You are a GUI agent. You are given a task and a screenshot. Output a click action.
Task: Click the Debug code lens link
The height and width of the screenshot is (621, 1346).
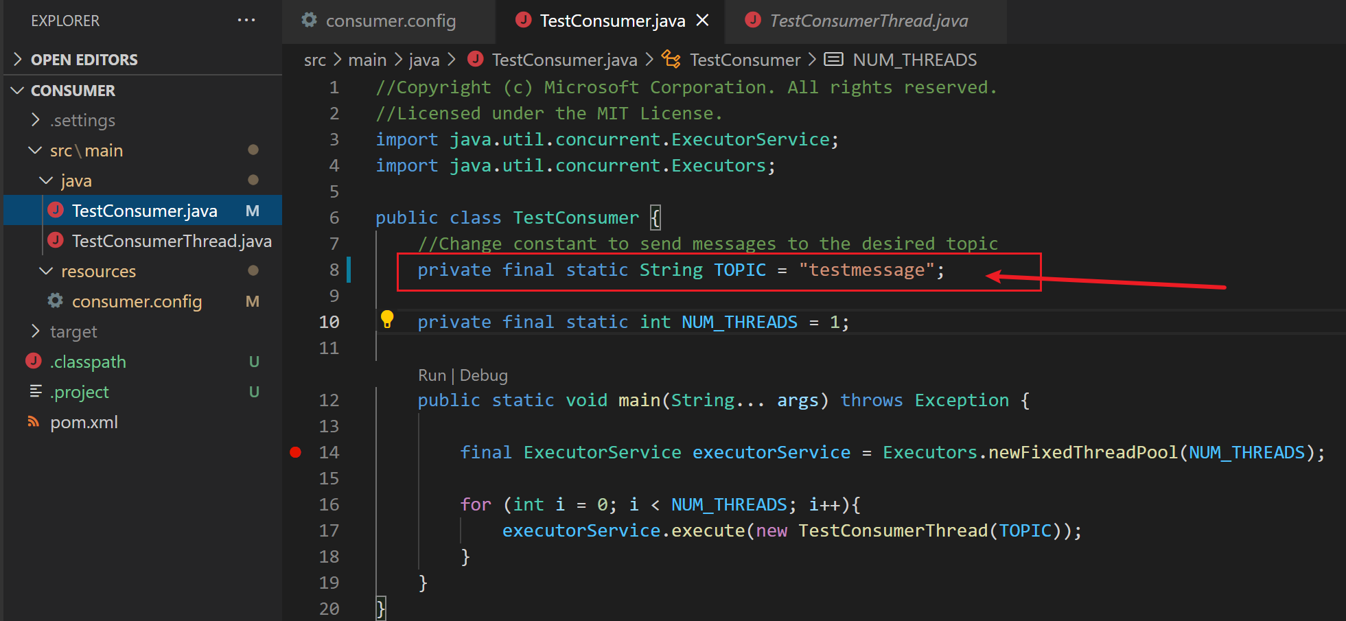(x=483, y=375)
